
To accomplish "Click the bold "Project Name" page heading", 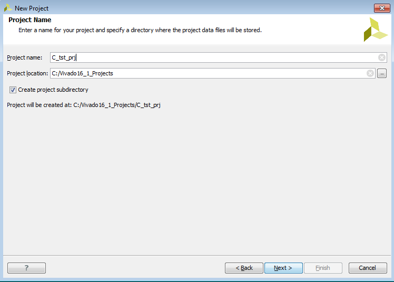I will point(30,20).
